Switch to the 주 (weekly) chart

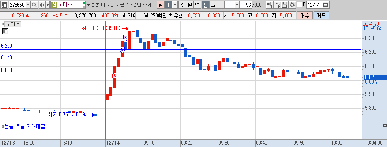pos(182,4)
